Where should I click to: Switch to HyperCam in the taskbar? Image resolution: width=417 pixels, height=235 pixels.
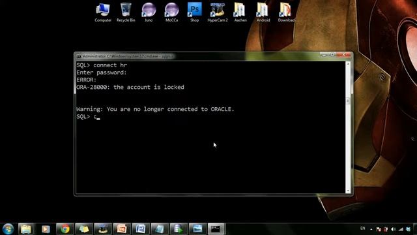103,229
